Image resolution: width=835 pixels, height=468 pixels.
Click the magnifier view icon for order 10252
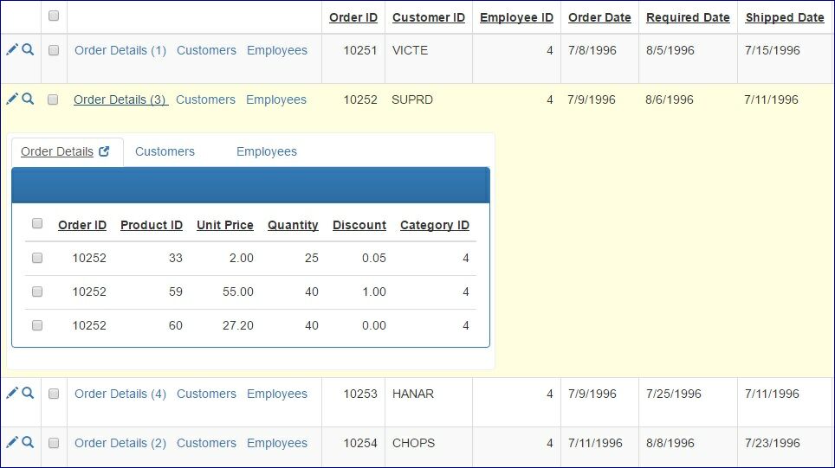28,99
